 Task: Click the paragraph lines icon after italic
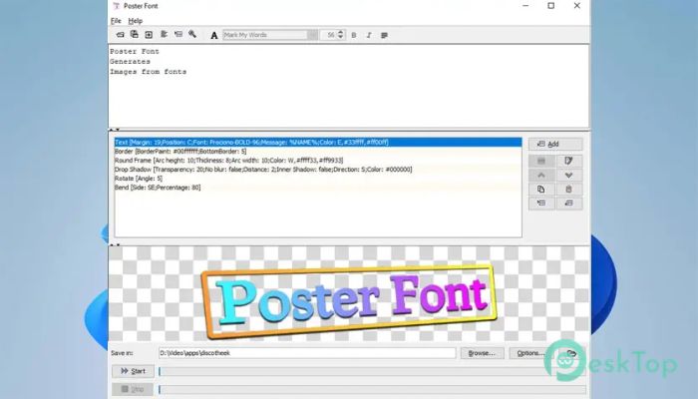click(x=384, y=35)
